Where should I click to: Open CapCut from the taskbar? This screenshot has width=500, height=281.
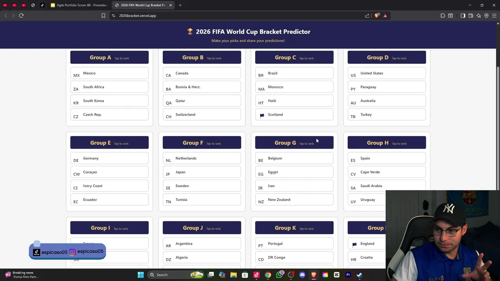click(337, 275)
